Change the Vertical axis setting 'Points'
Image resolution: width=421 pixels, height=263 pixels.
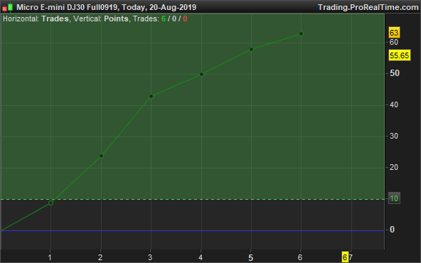coord(116,18)
